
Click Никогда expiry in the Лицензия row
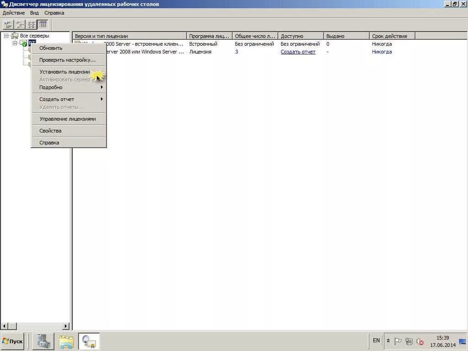pos(382,52)
